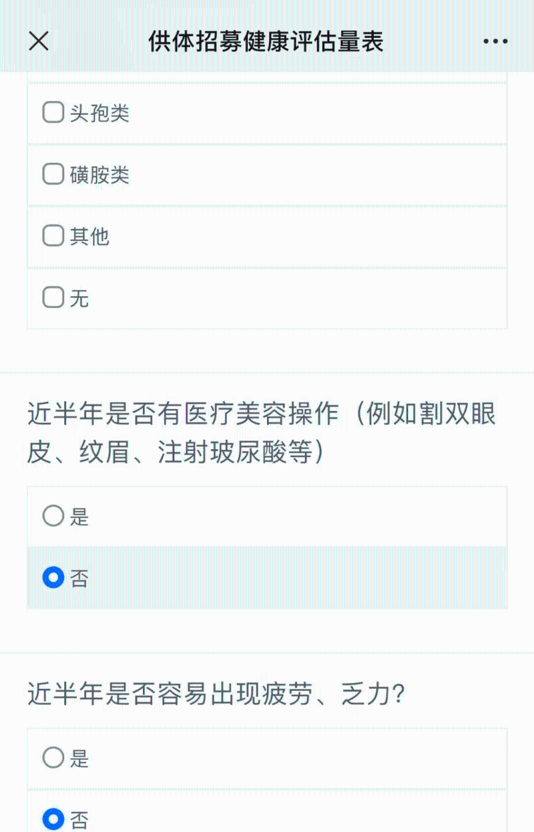Check the 无 checkbox
The width and height of the screenshot is (534, 832).
point(52,297)
